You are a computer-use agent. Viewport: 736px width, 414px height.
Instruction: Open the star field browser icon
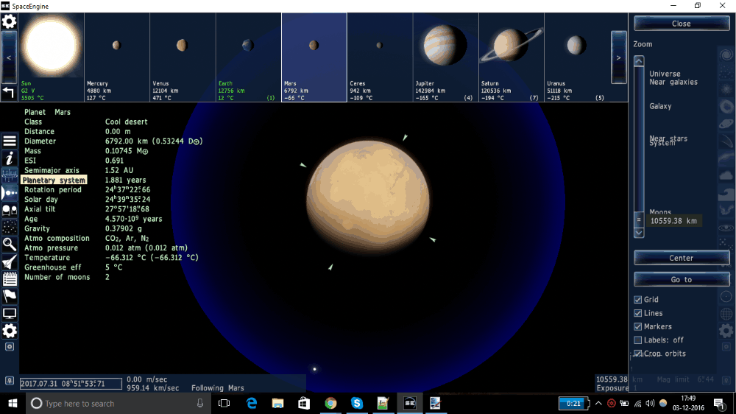coord(10,228)
